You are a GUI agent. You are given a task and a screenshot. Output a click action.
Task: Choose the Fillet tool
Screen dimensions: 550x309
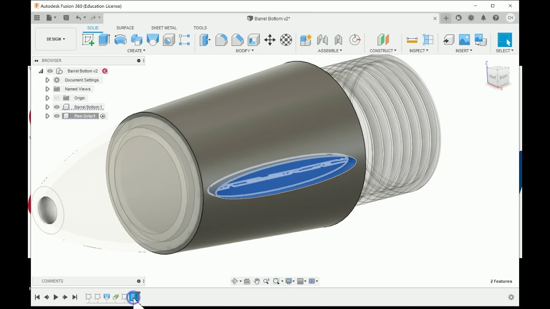point(221,40)
